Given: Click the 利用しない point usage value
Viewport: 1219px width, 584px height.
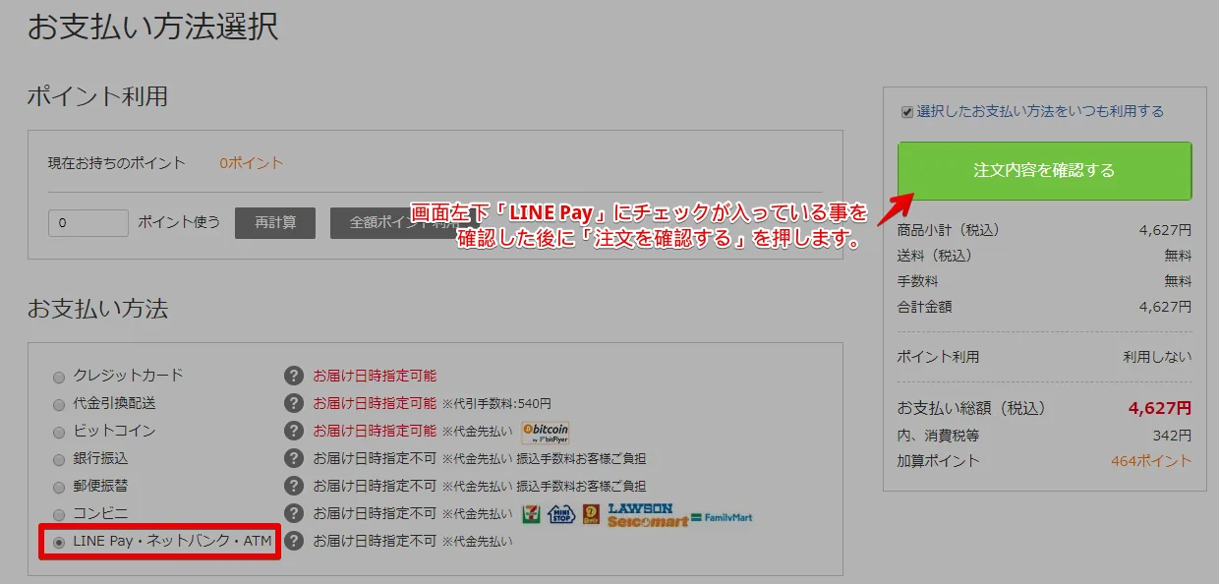Looking at the screenshot, I should click(1157, 357).
